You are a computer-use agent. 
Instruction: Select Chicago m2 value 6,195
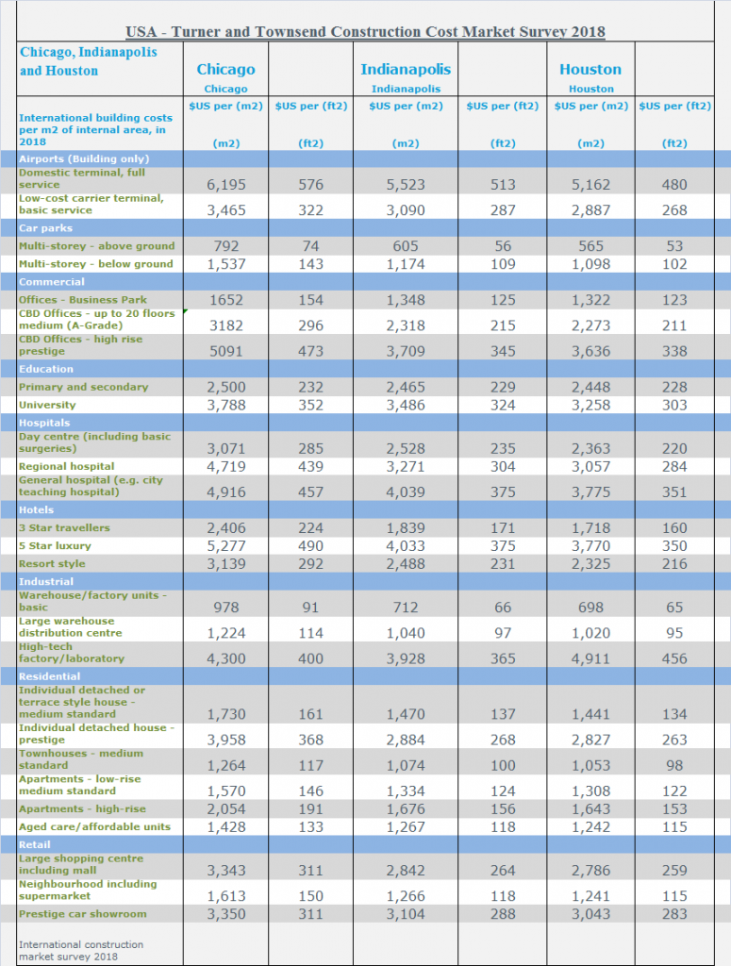tap(226, 185)
